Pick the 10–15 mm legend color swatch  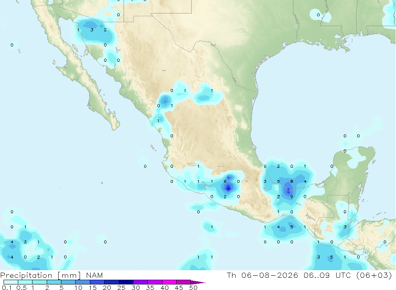(83, 282)
